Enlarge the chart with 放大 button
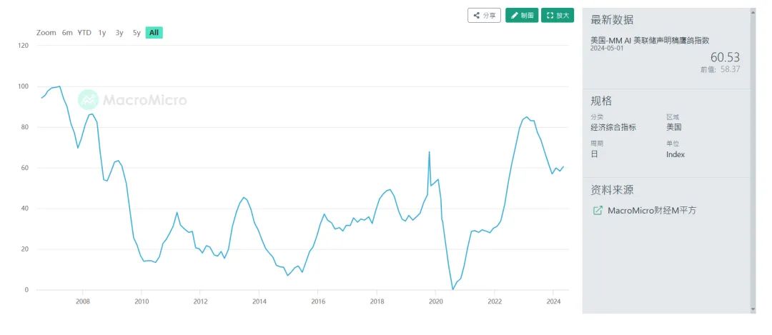 pyautogui.click(x=558, y=15)
